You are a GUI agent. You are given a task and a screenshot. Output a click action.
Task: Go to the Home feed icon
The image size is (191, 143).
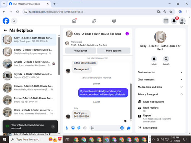coord(74,21)
